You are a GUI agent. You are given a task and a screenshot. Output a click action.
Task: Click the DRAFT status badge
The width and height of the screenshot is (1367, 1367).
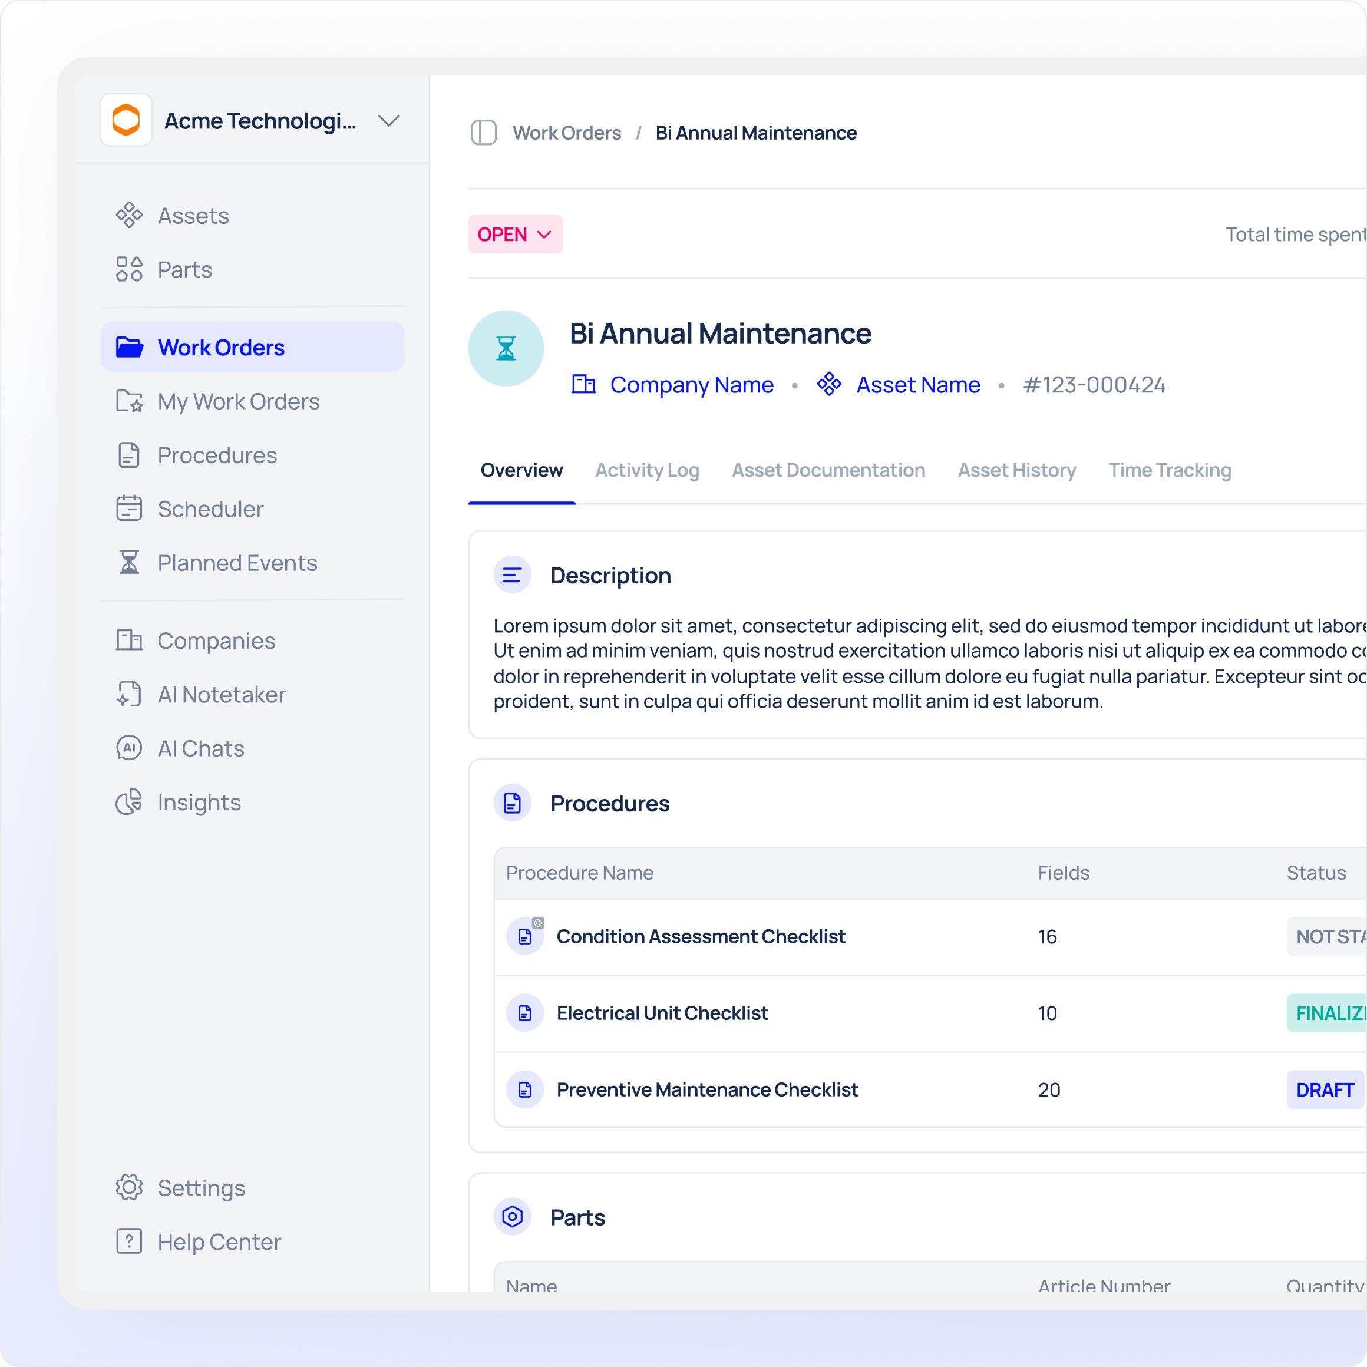click(x=1324, y=1089)
